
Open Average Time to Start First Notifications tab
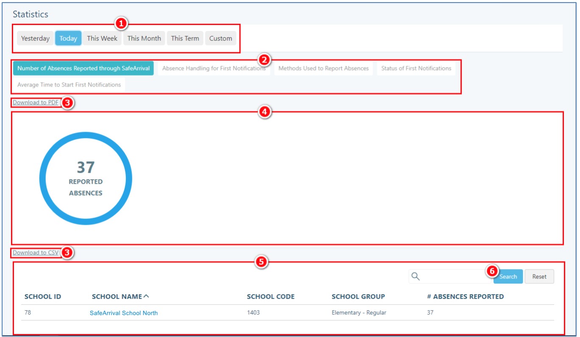[x=69, y=85]
